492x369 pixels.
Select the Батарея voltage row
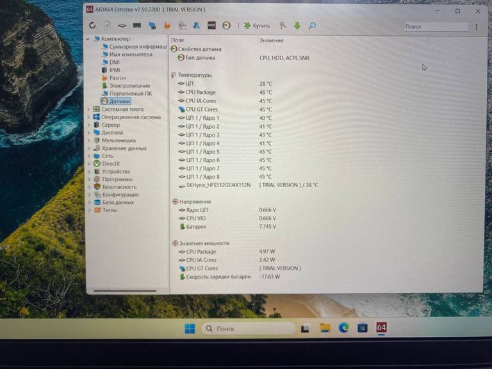227,227
